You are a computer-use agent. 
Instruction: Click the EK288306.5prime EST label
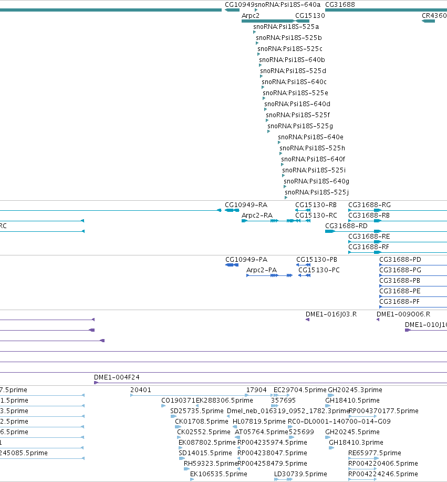click(224, 401)
